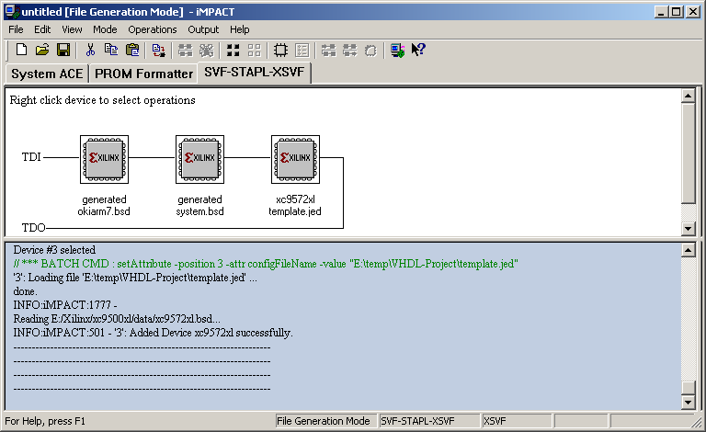Click the log pane scroll down arrow
Image resolution: width=706 pixels, height=432 pixels.
point(688,402)
